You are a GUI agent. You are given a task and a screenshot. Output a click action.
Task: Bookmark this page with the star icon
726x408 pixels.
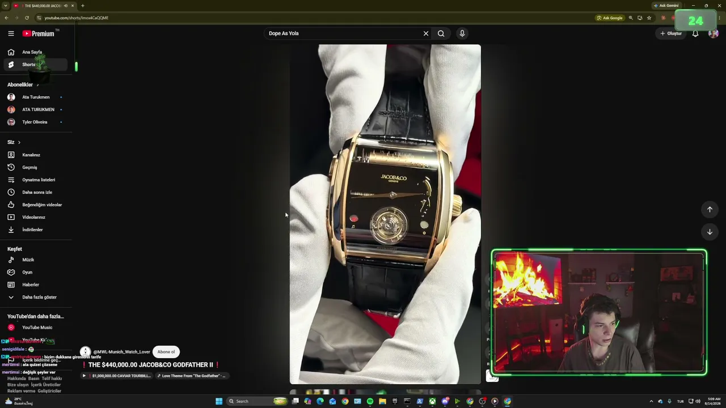(649, 18)
